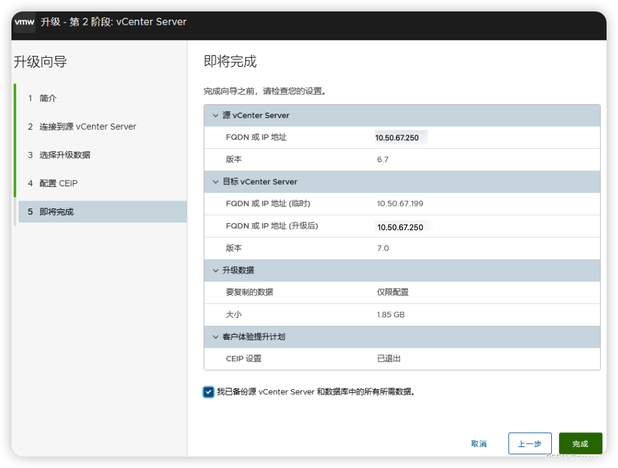Image resolution: width=618 pixels, height=468 pixels.
Task: Click the vmw logo in title bar
Action: coord(24,22)
